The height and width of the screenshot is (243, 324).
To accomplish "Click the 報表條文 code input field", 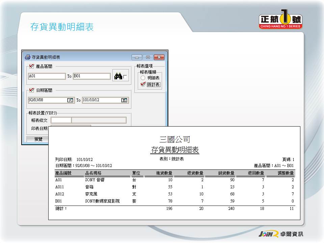I will (61, 120).
